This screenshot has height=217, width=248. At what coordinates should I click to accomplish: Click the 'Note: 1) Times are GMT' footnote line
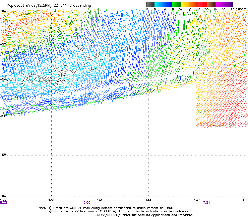[106, 208]
